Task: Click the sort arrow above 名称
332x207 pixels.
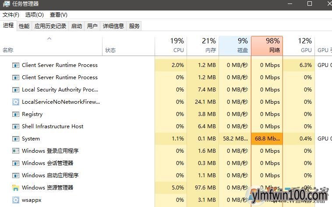Action: 49,39
